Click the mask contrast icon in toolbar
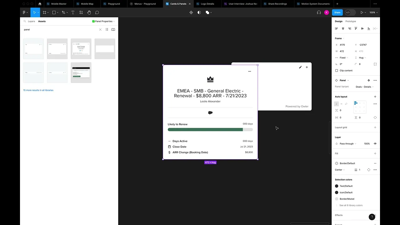The image size is (400, 225). coord(199,12)
